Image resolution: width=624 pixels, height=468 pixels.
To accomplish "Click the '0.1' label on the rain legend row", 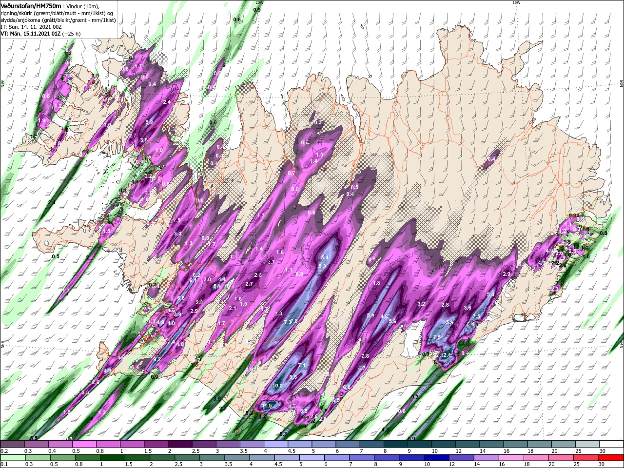I will [x=4, y=465].
